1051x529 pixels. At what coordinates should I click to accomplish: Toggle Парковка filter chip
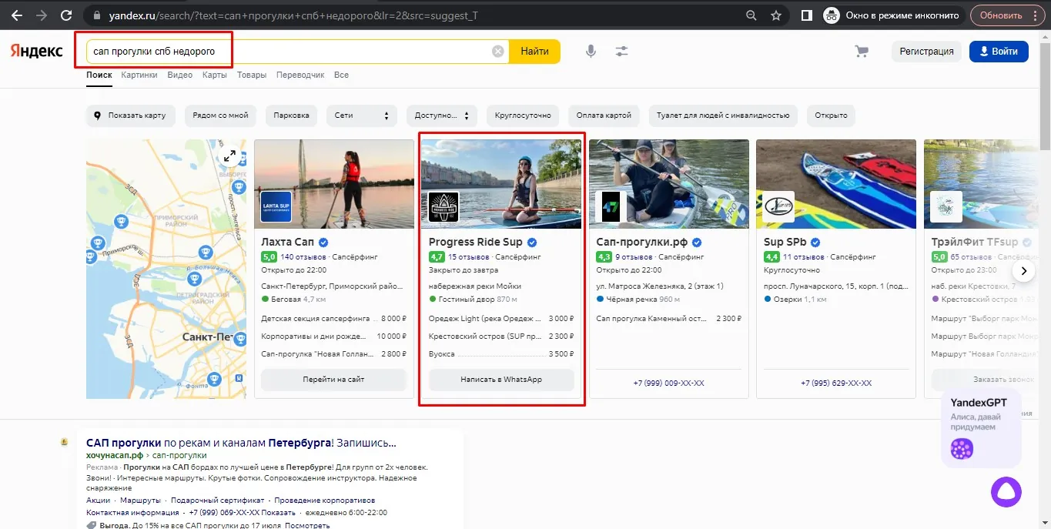(292, 116)
